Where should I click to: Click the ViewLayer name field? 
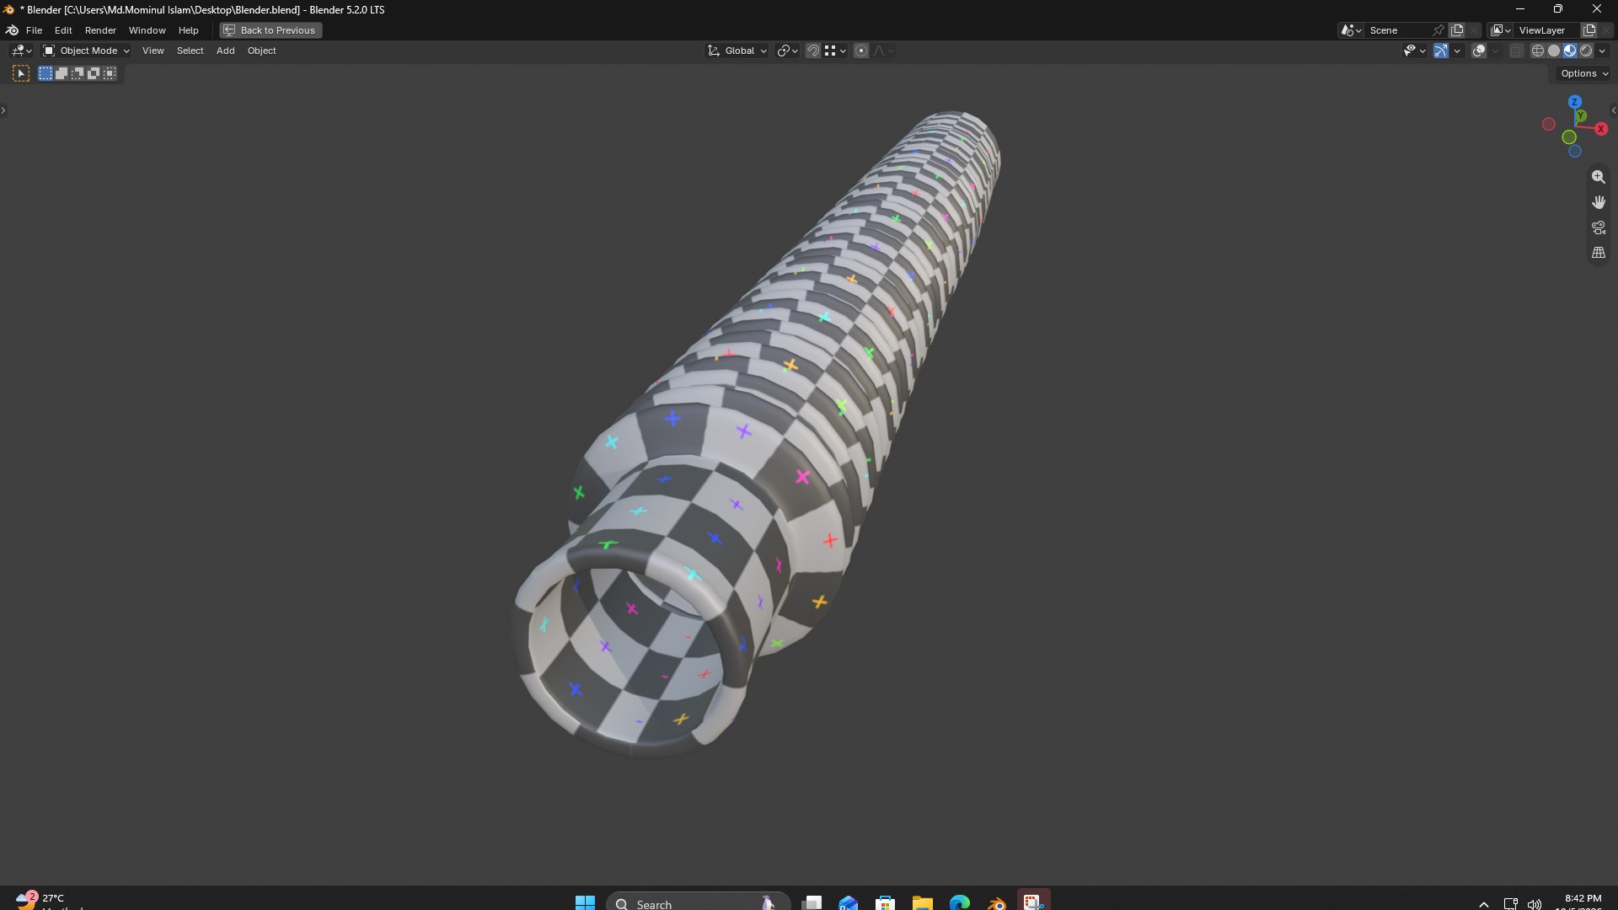(x=1547, y=30)
